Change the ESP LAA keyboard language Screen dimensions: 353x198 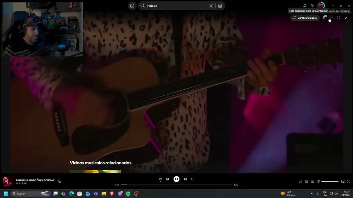325,194
